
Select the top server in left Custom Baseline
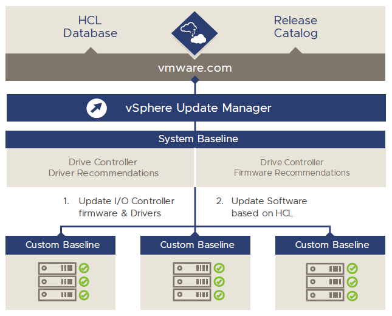tap(57, 268)
